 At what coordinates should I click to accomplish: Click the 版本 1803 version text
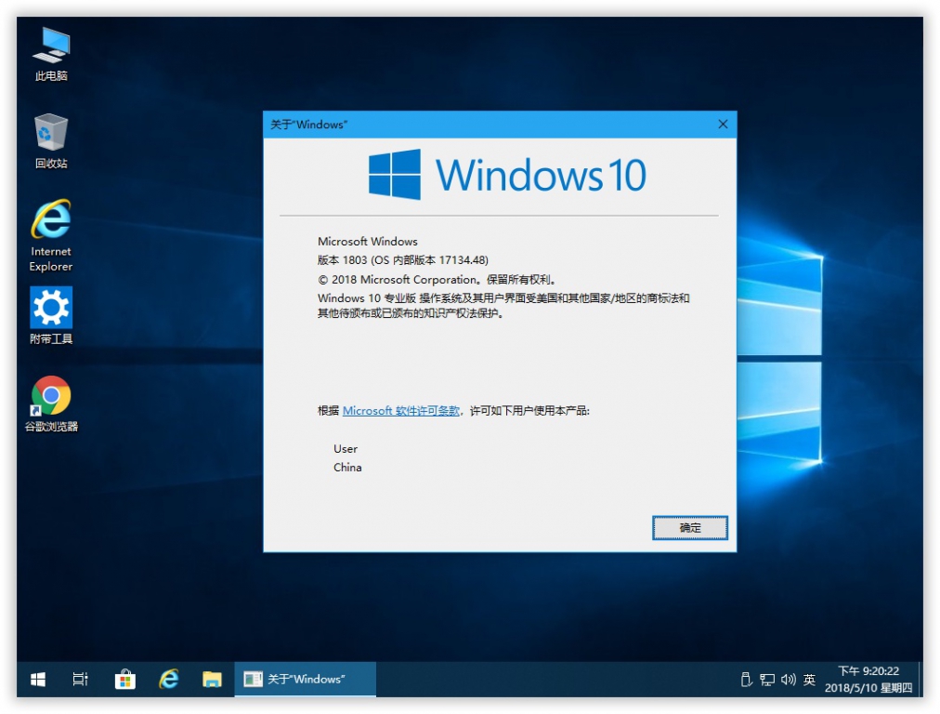[x=403, y=259]
